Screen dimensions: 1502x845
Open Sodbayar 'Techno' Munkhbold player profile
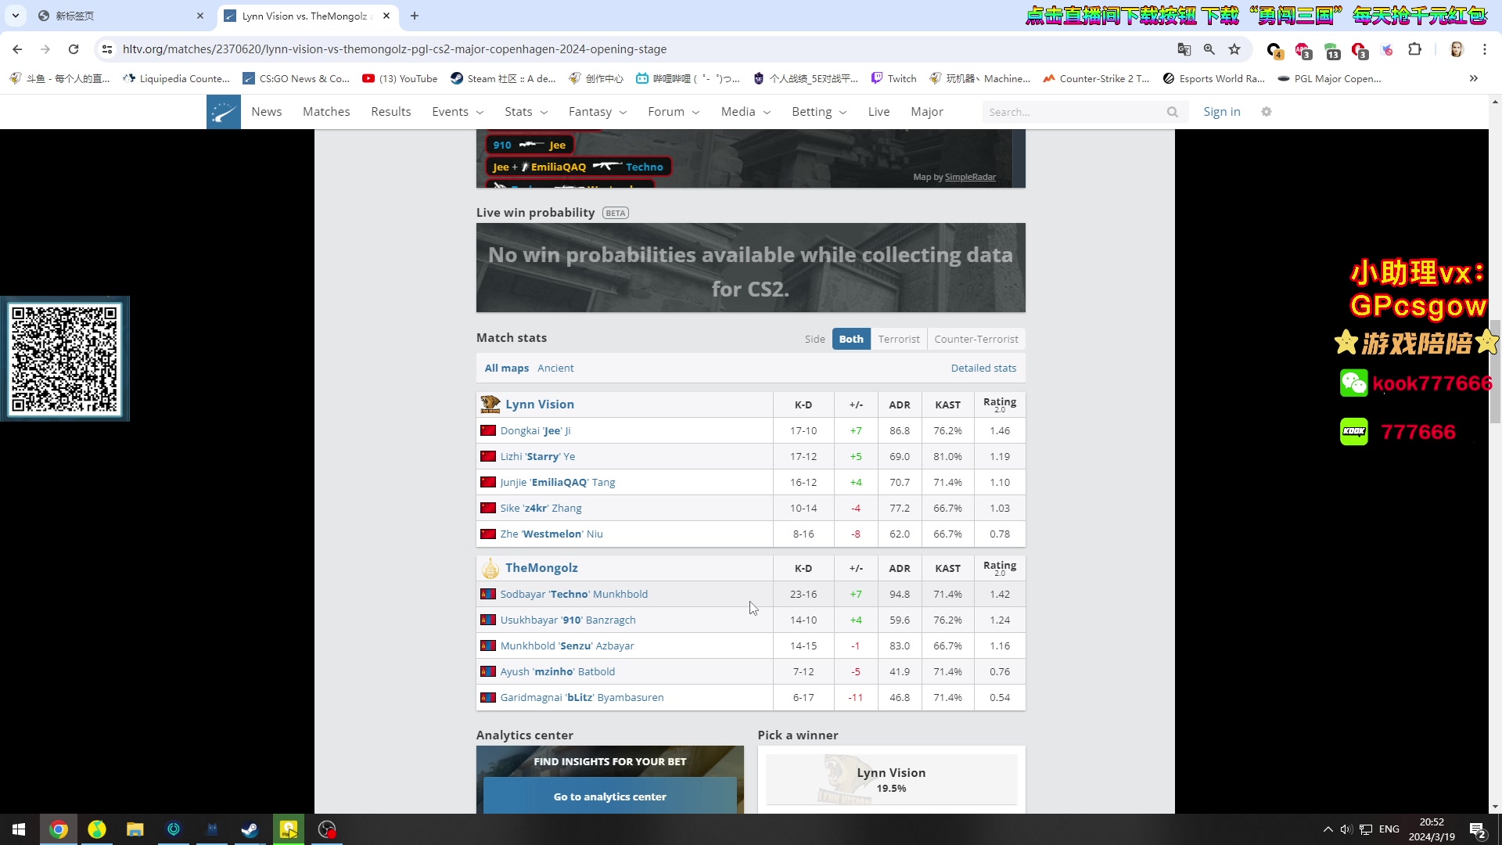coord(574,595)
